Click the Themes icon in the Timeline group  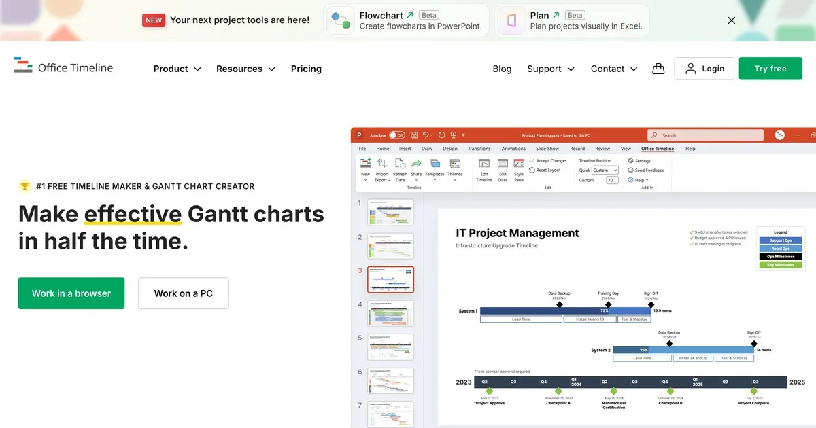click(x=454, y=164)
